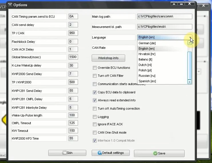Collapse the Language combo box

pos(190,37)
